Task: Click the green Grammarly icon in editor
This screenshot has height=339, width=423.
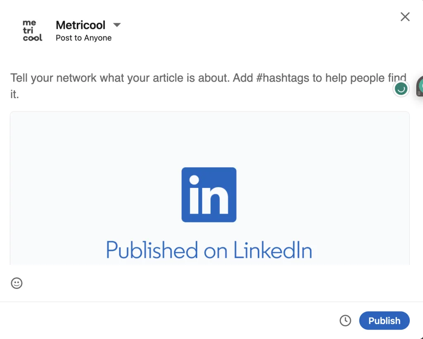Action: point(401,89)
